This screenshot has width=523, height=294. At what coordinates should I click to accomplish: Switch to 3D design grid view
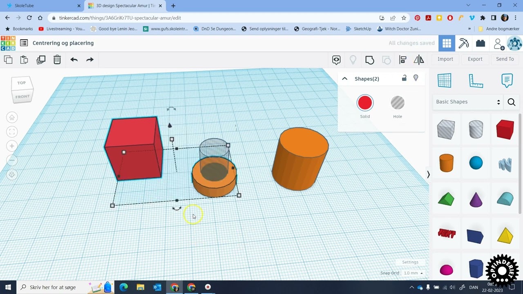pos(447,43)
